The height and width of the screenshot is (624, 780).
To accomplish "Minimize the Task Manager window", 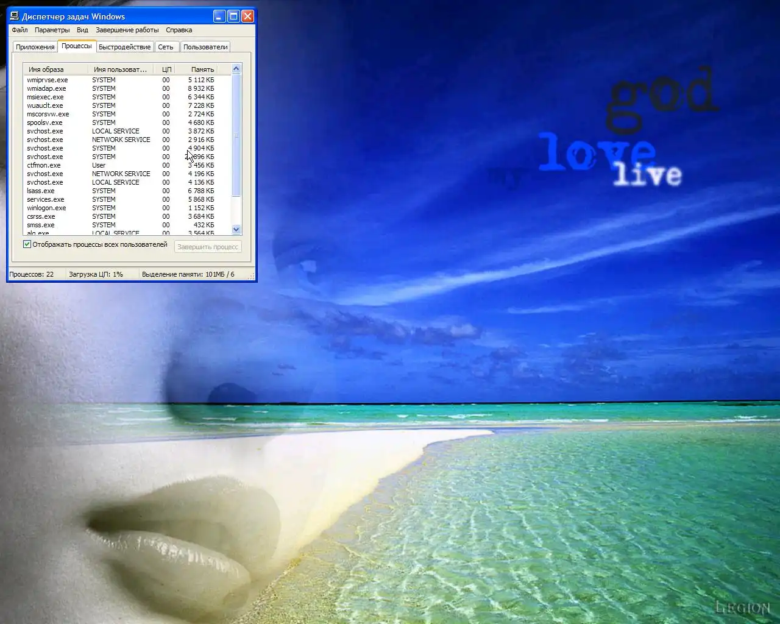I will click(219, 16).
